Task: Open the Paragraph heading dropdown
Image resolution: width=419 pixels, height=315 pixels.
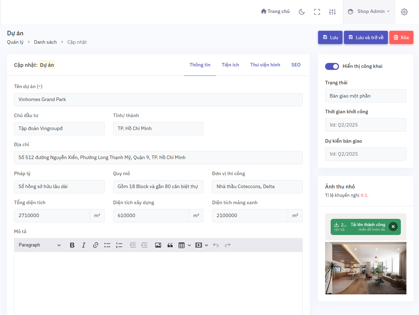Action: [39, 245]
